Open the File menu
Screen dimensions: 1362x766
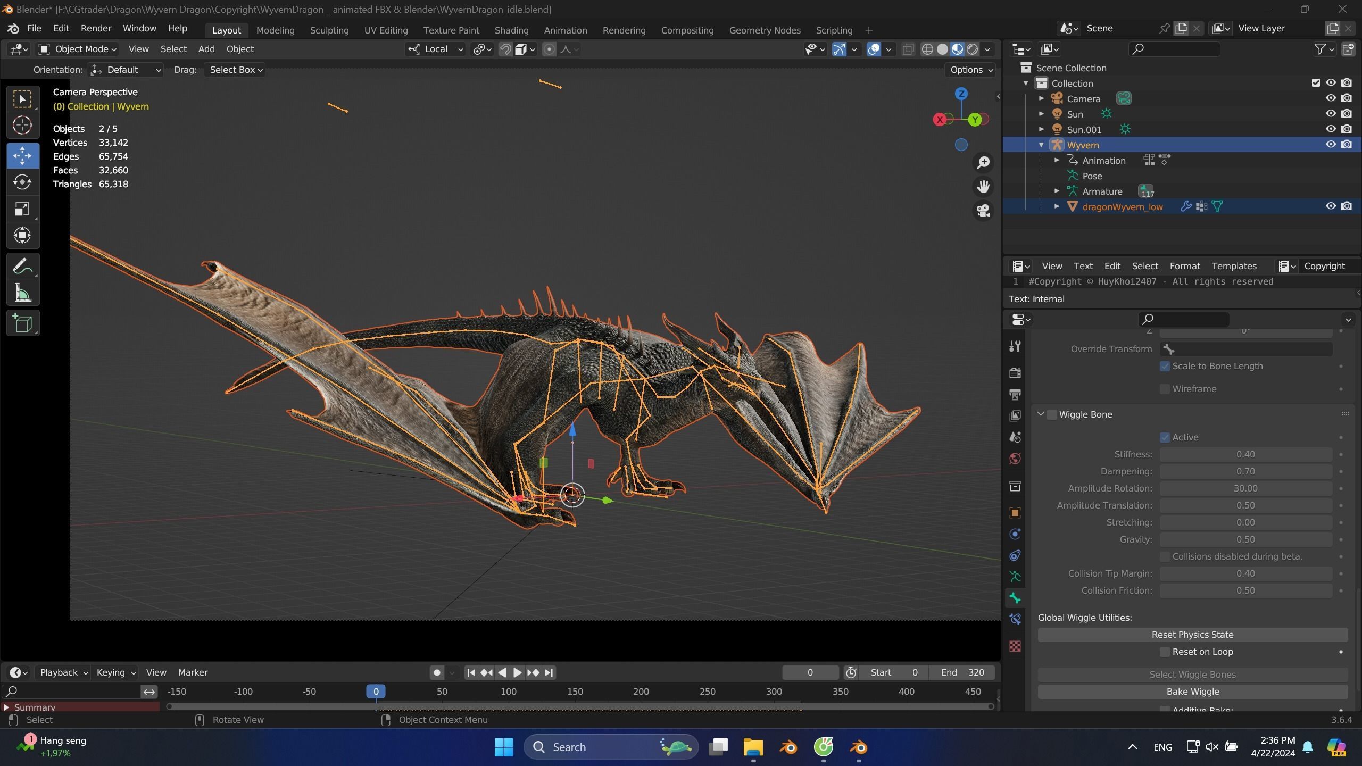[34, 29]
